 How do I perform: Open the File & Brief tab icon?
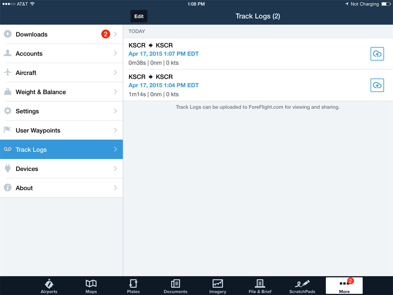tap(260, 283)
